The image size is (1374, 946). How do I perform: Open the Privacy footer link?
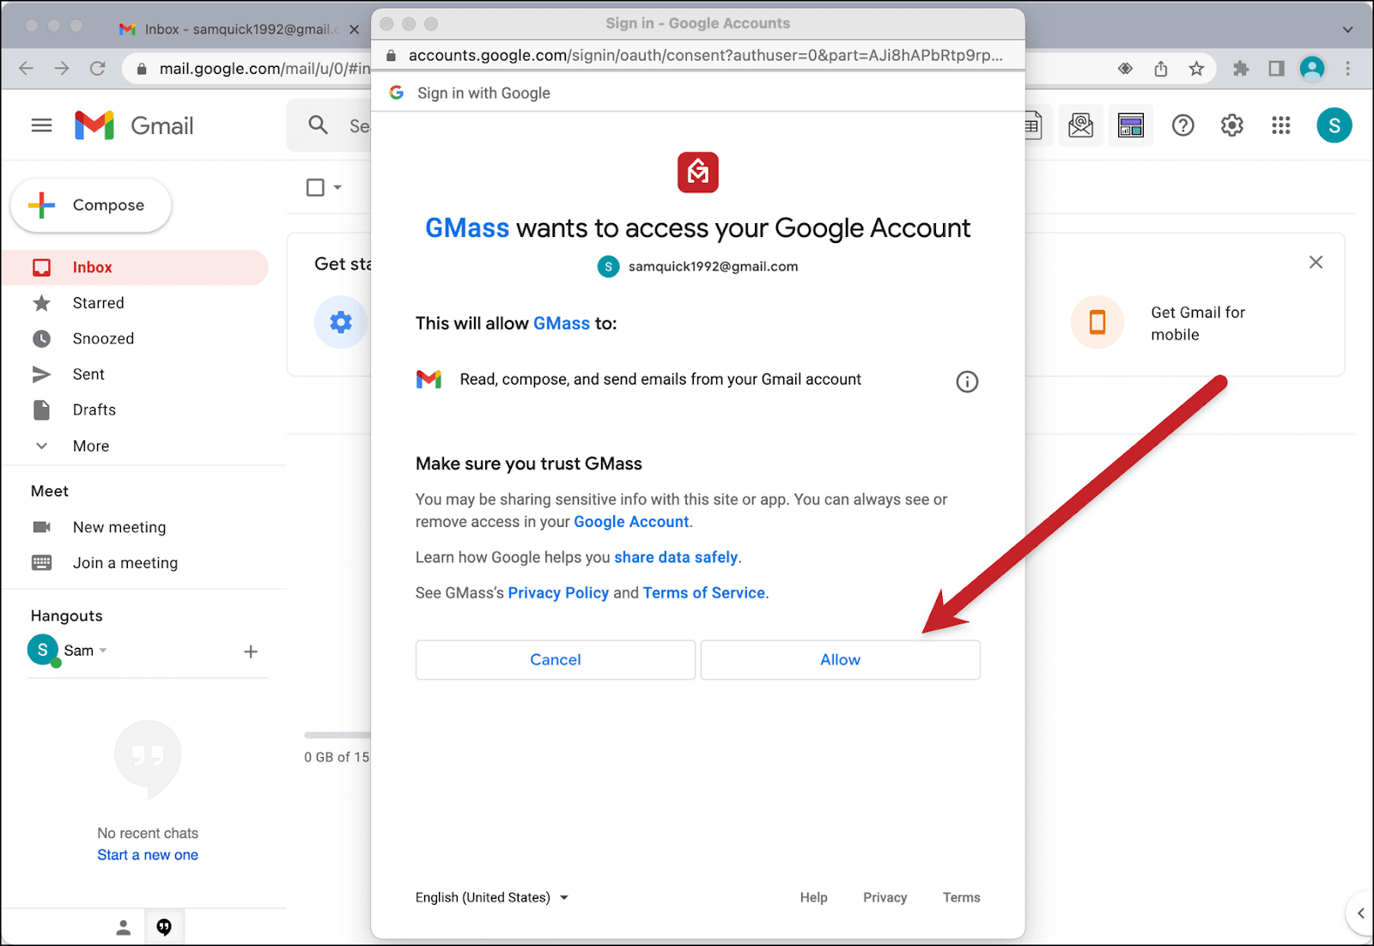(885, 897)
